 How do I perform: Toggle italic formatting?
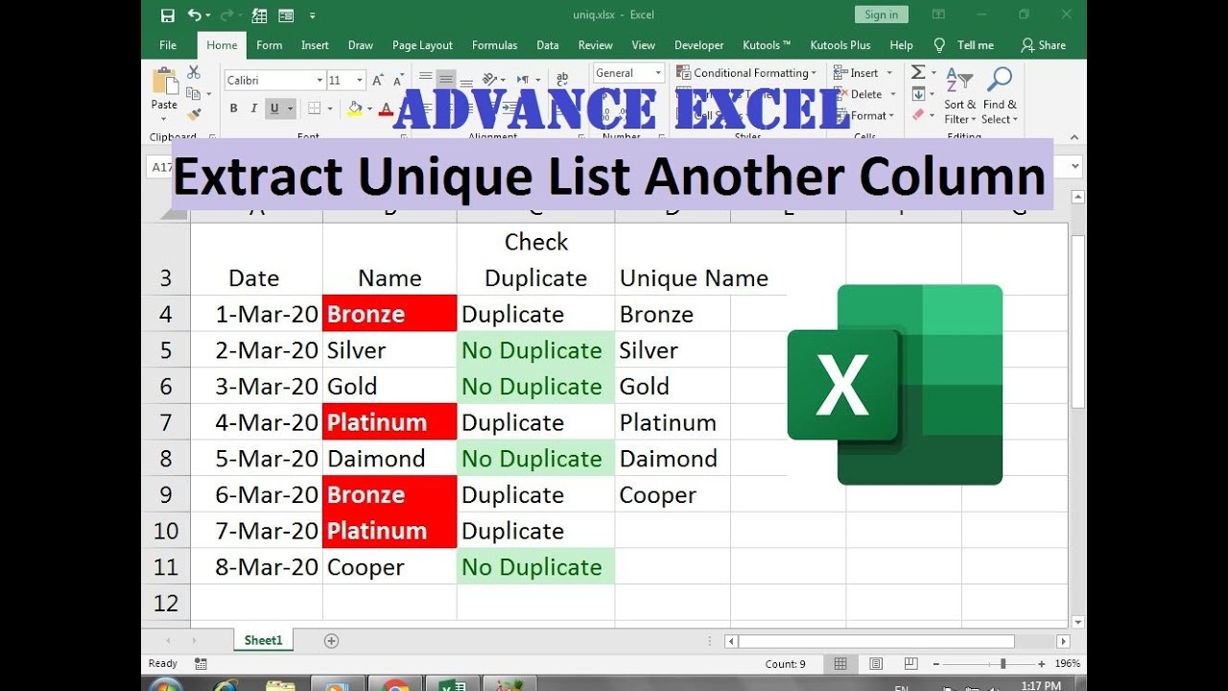(254, 108)
